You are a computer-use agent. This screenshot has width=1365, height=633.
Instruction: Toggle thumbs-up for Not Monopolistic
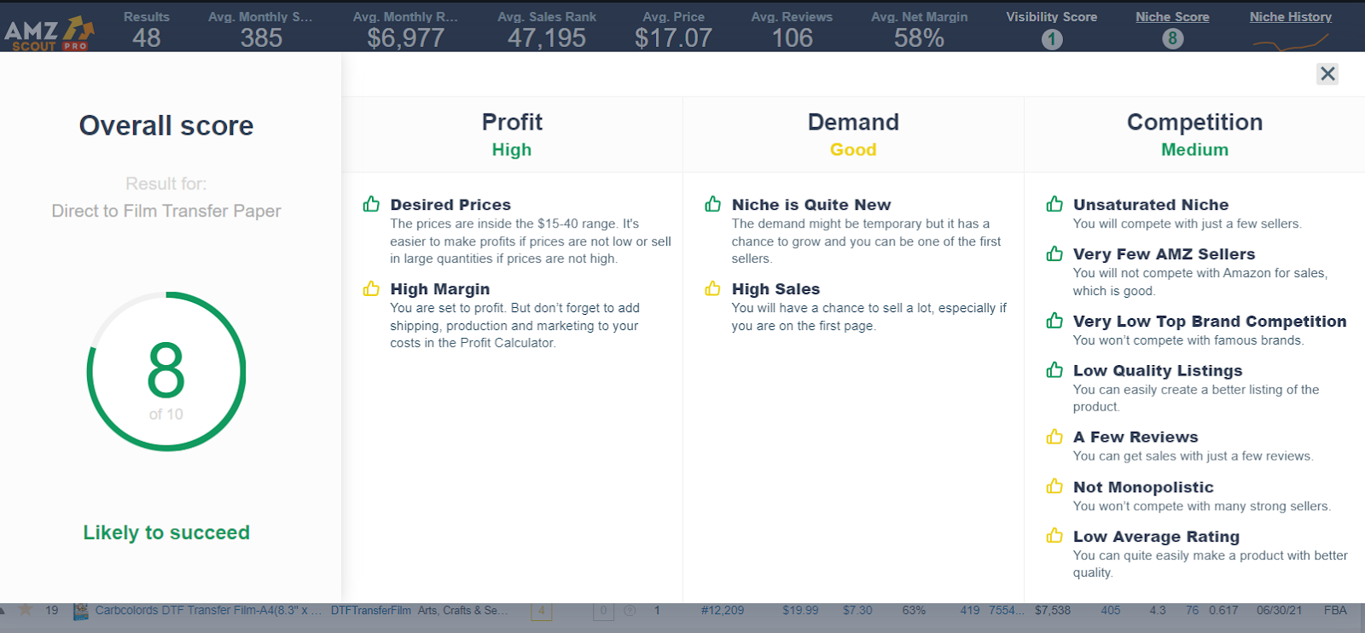coord(1055,487)
